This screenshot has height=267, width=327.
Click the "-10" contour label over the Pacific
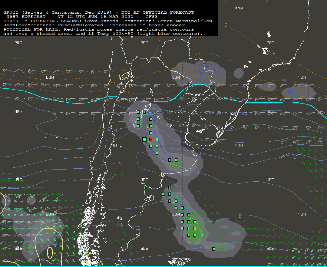[x=90, y=133]
